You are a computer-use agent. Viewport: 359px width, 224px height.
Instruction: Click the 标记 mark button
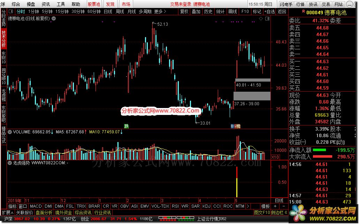[x=257, y=11]
